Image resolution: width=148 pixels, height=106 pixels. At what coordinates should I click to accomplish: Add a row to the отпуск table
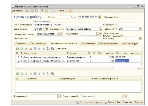[x=17, y=74]
